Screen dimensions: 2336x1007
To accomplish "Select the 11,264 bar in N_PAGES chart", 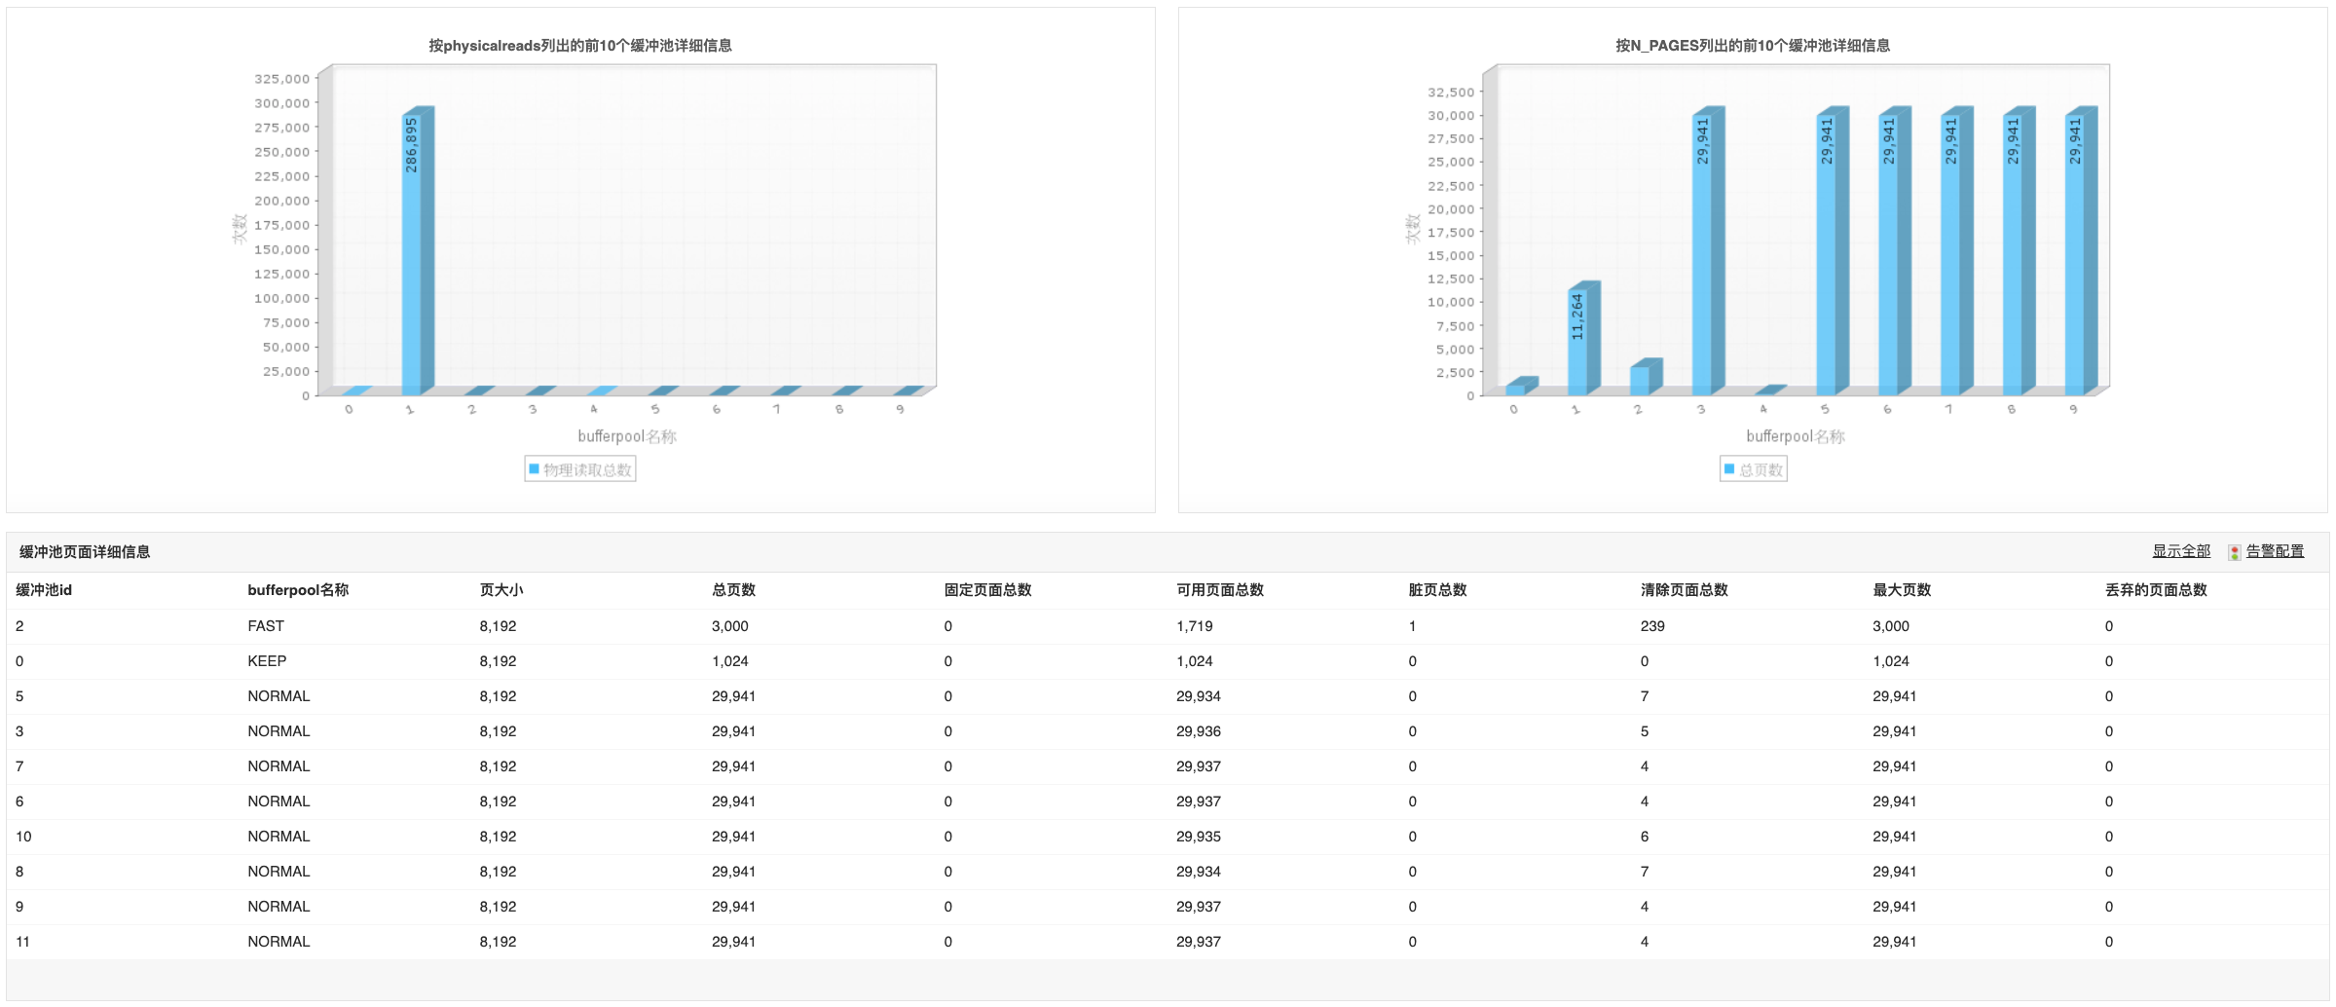I will [1583, 338].
